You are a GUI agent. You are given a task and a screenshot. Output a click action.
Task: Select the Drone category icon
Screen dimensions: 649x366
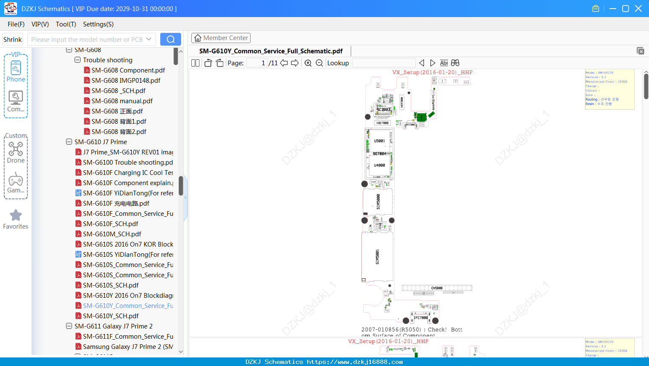[16, 152]
